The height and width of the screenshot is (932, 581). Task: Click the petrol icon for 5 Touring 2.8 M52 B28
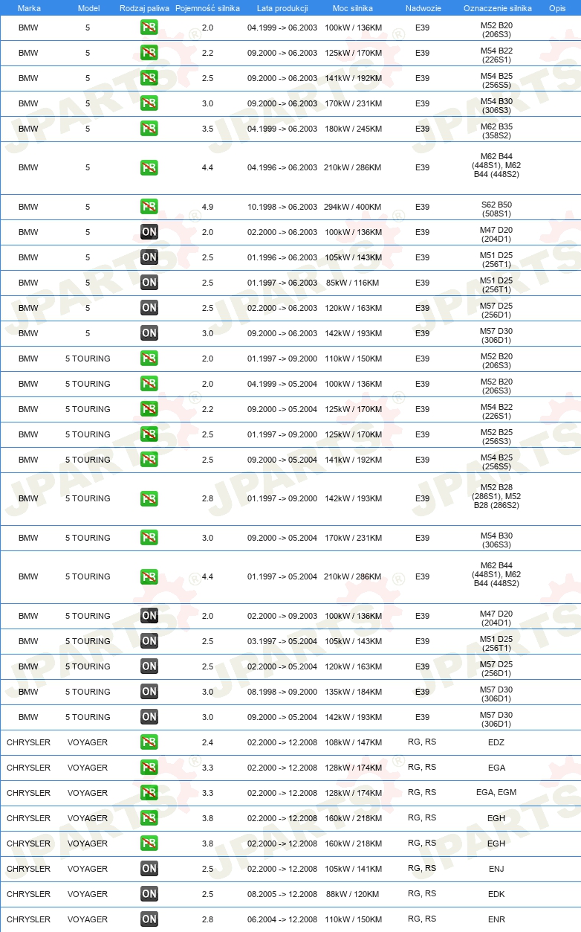click(149, 498)
